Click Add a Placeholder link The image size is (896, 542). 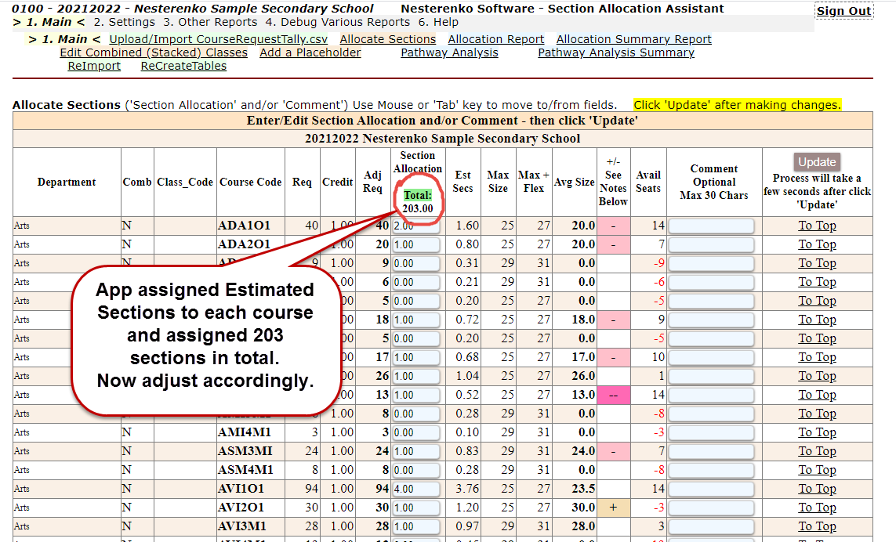coord(310,52)
